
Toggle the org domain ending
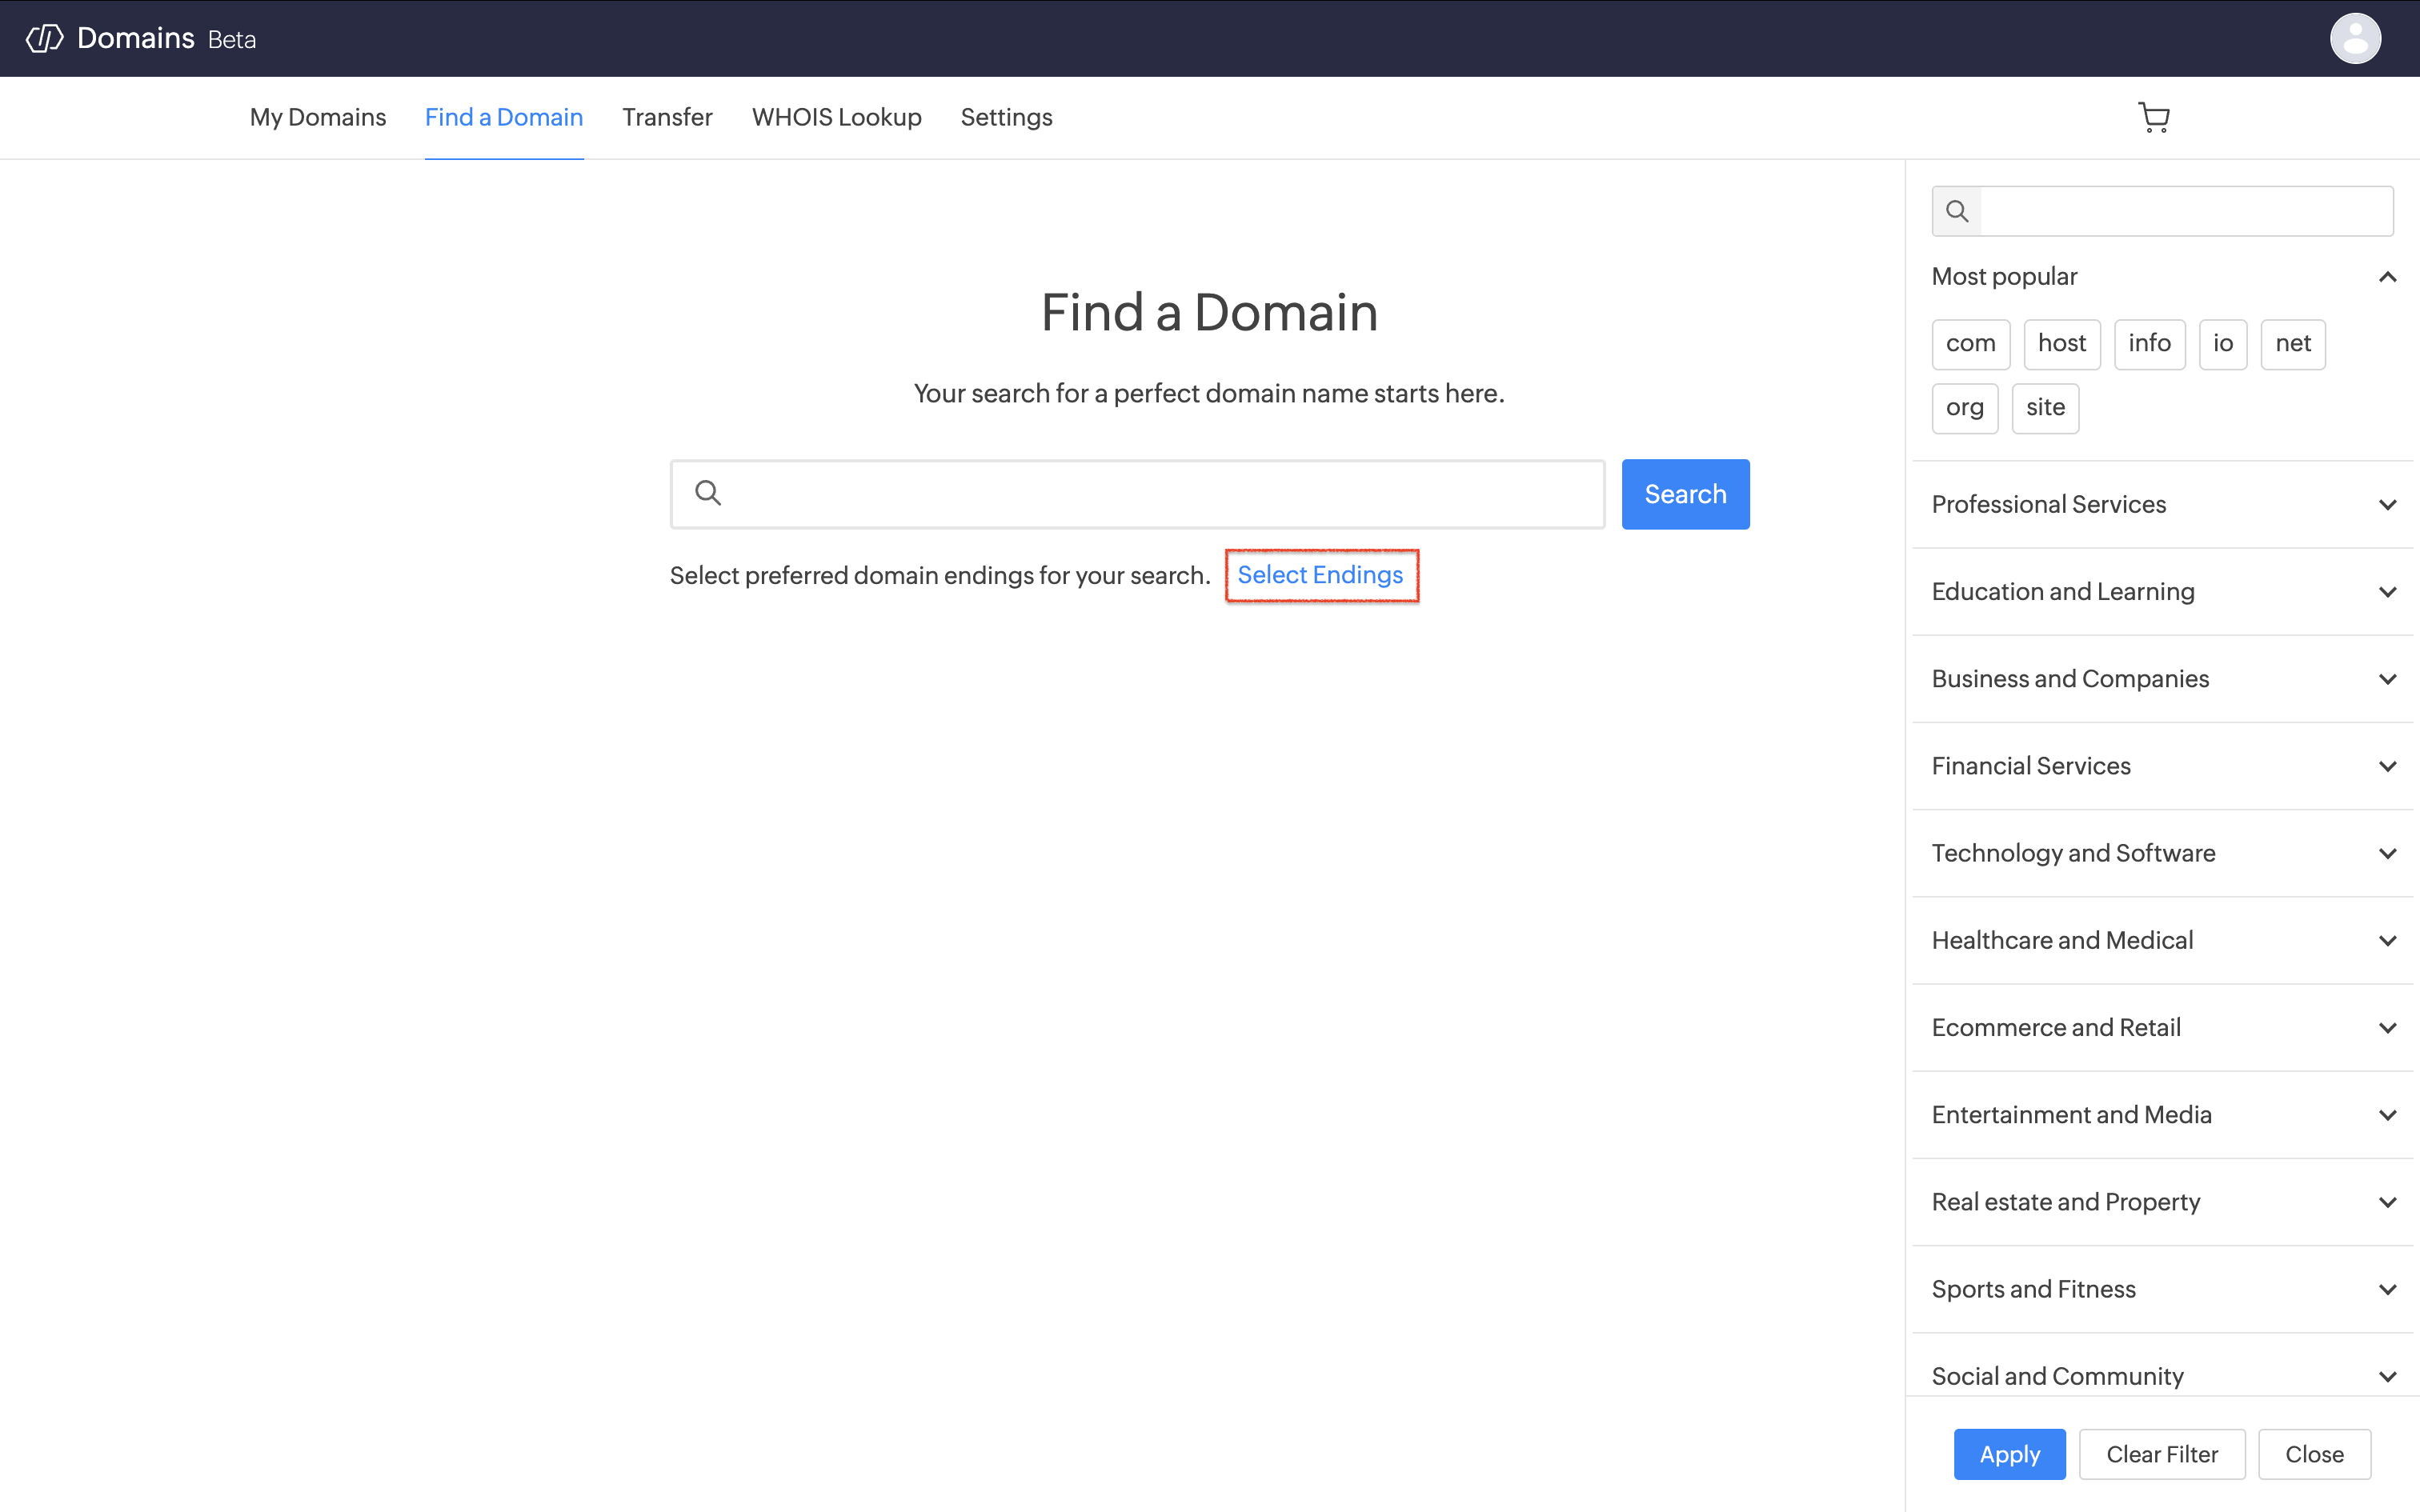(1964, 408)
